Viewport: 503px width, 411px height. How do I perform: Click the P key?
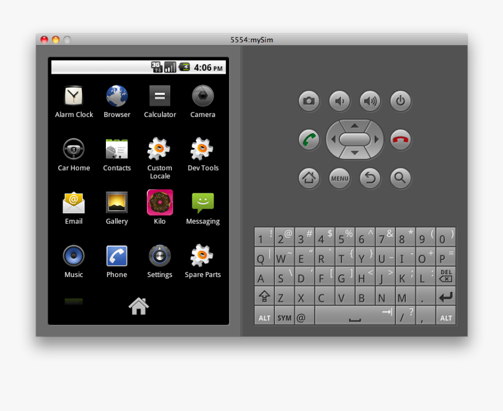coord(446,256)
